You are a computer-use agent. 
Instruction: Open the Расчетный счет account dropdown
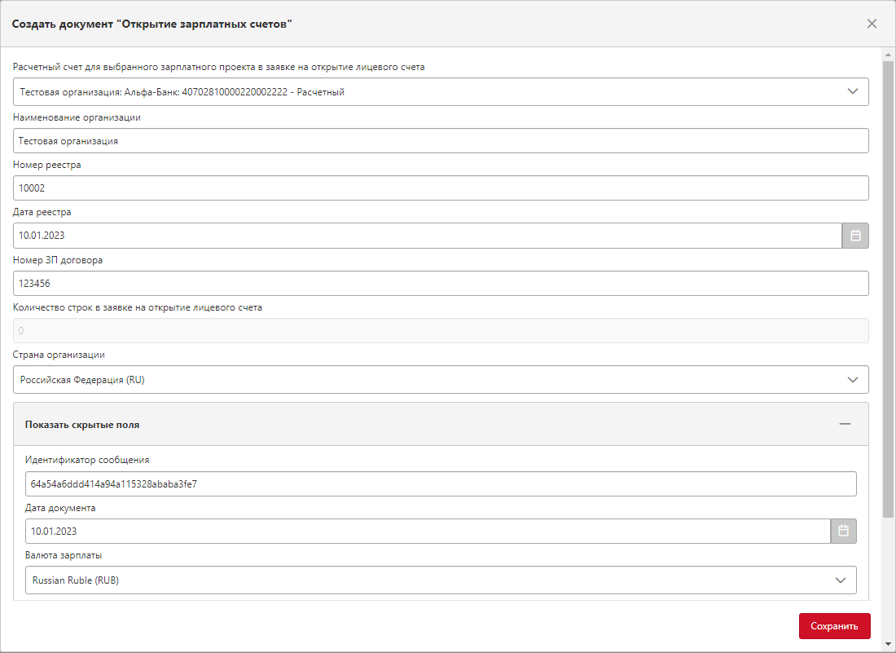click(441, 92)
